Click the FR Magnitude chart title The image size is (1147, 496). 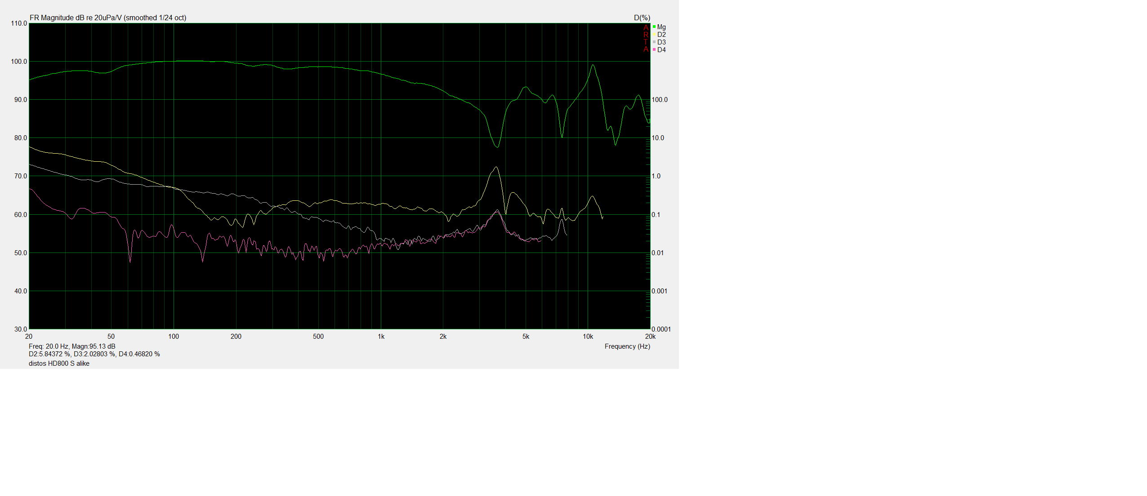[x=108, y=18]
